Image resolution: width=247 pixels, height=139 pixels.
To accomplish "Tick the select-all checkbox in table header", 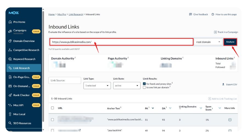I will (52, 108).
